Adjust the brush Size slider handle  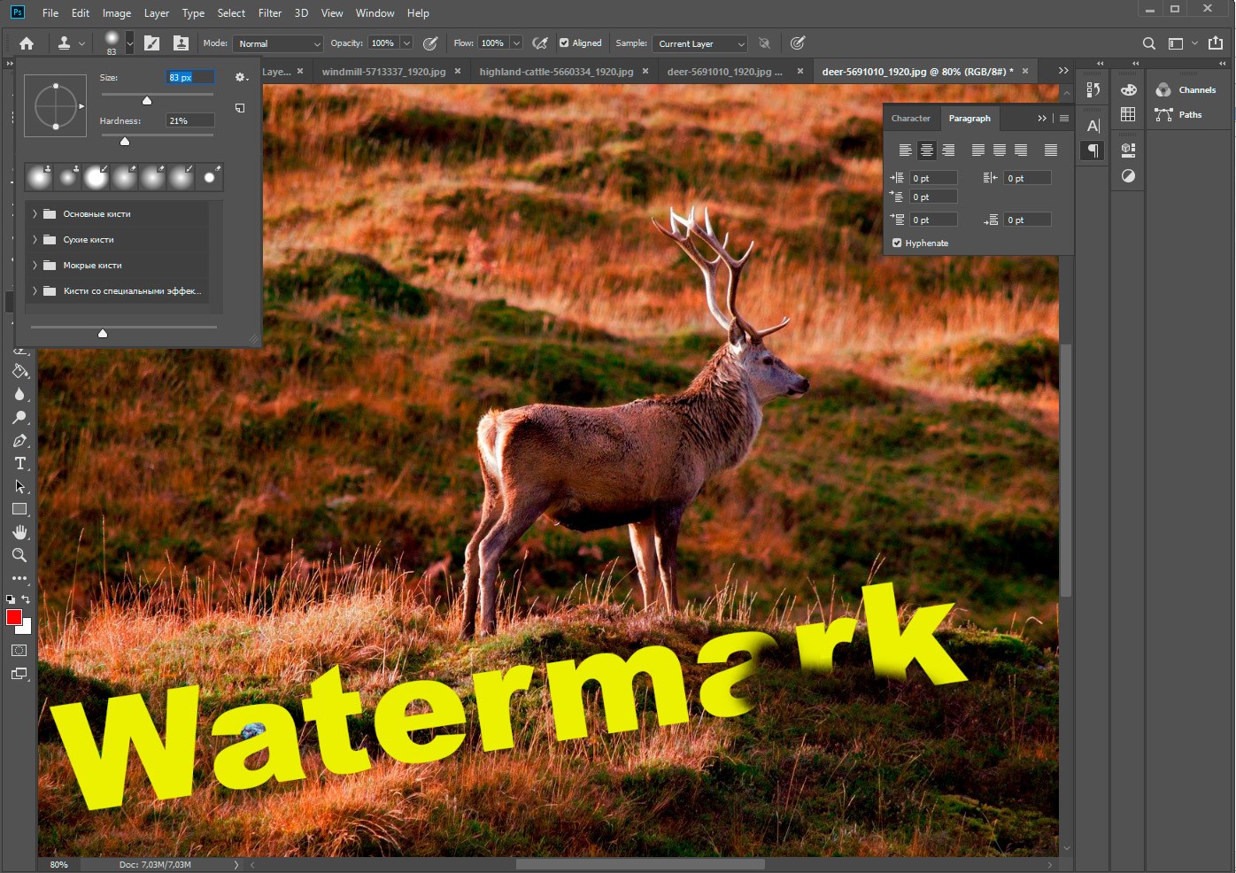[x=147, y=100]
